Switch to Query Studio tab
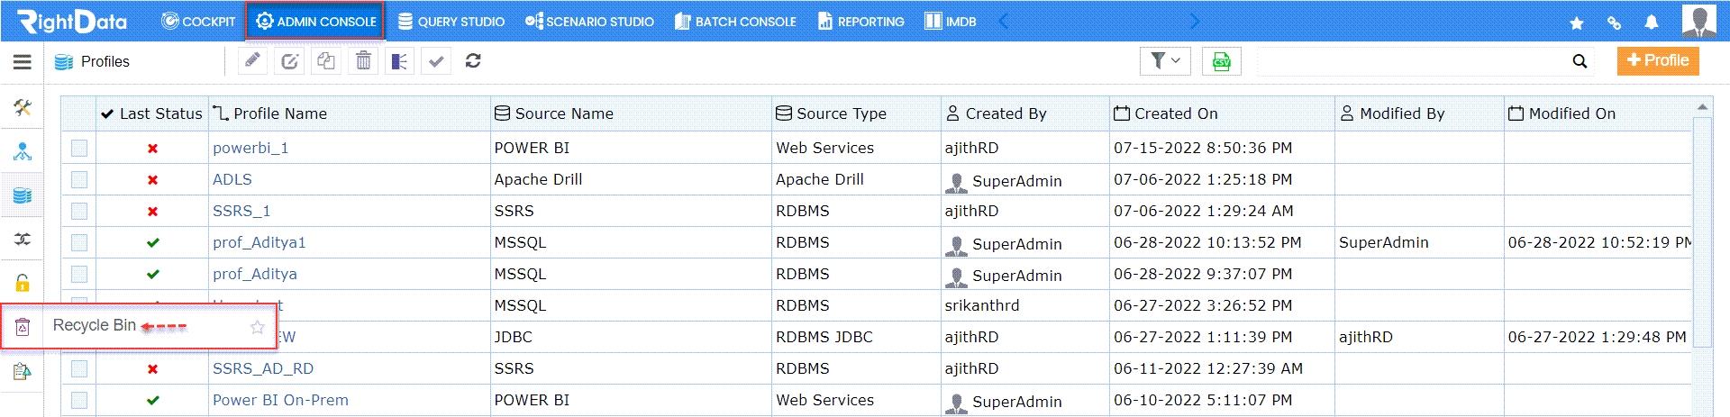 (x=451, y=21)
